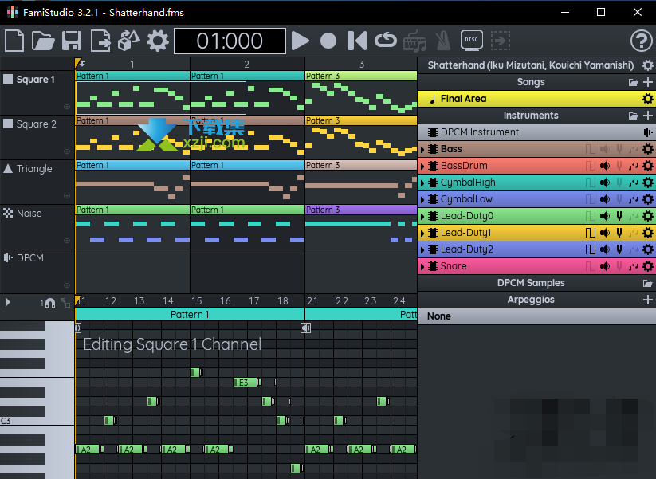Mute the Square 2 channel icon
Viewport: 656px width, 479px height.
click(8, 124)
